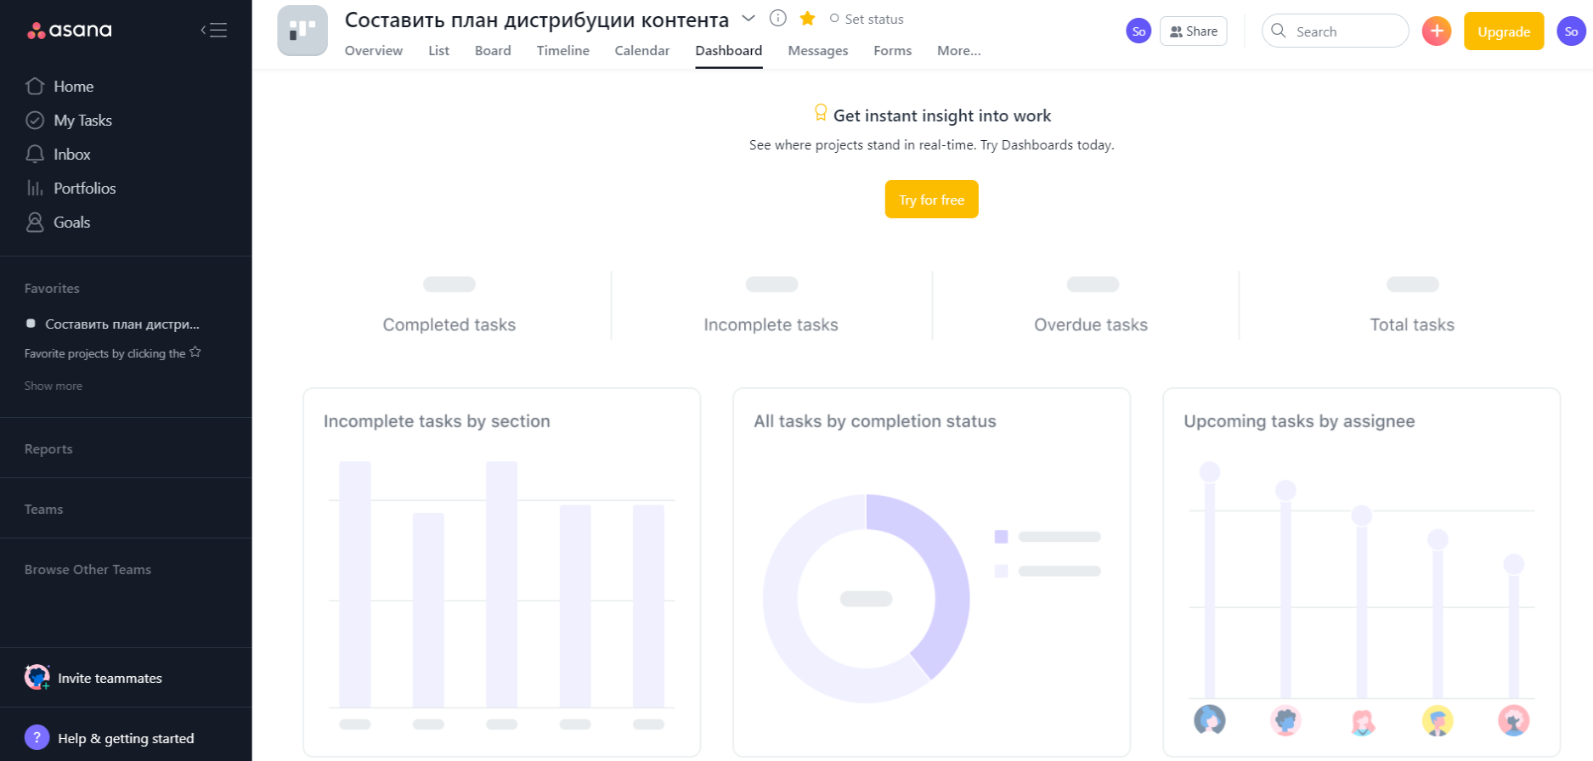Click the purple legend swatch in donut chart
Screen dimensions: 1593x761
point(1001,537)
